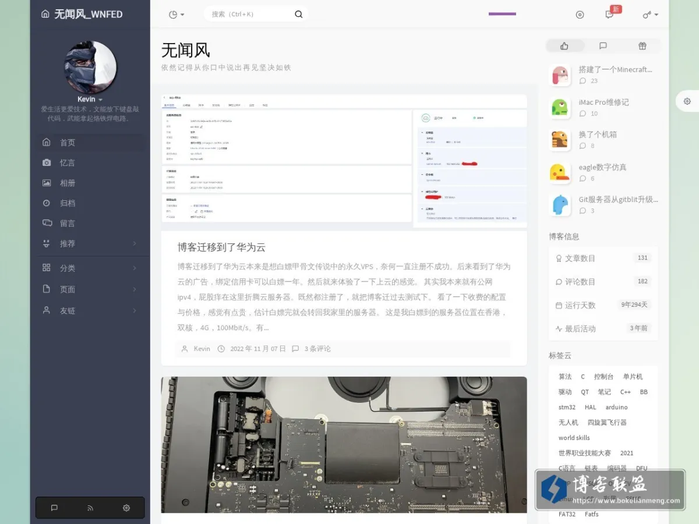Click the gear icon in sidebar footer

126,508
